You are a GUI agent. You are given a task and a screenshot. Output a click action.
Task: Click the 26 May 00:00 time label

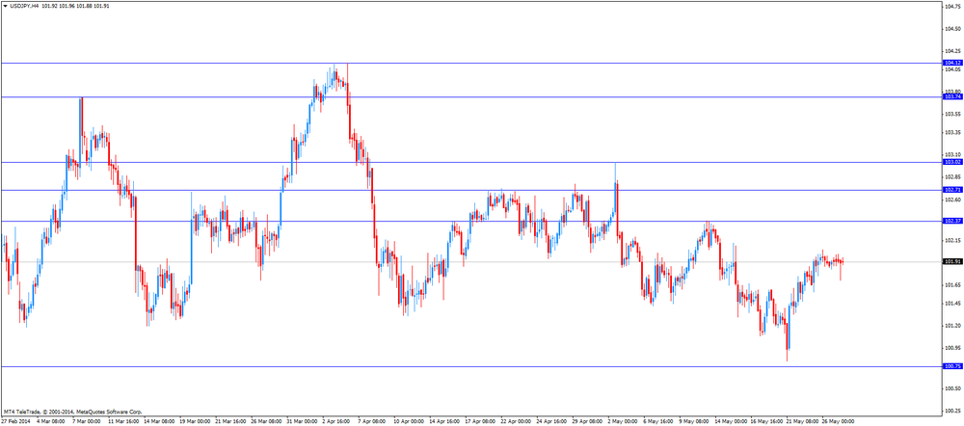(838, 422)
